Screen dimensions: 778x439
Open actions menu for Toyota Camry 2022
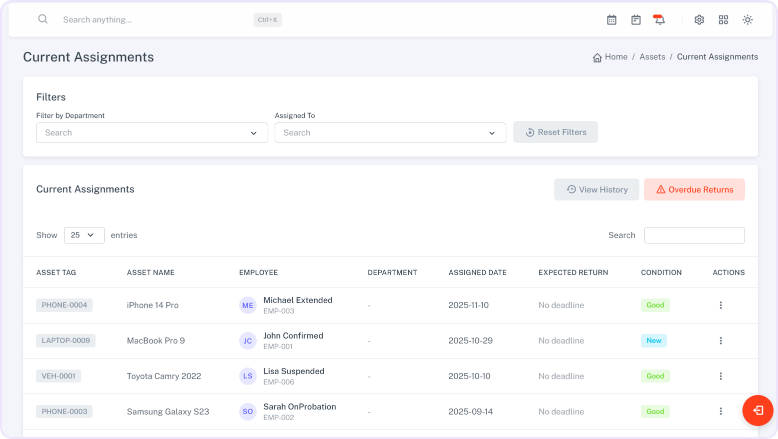(720, 376)
